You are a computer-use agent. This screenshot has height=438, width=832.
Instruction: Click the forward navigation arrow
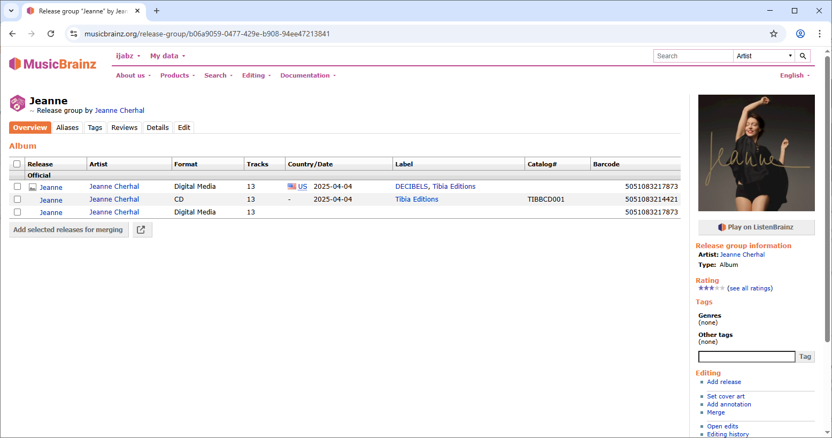[x=32, y=34]
